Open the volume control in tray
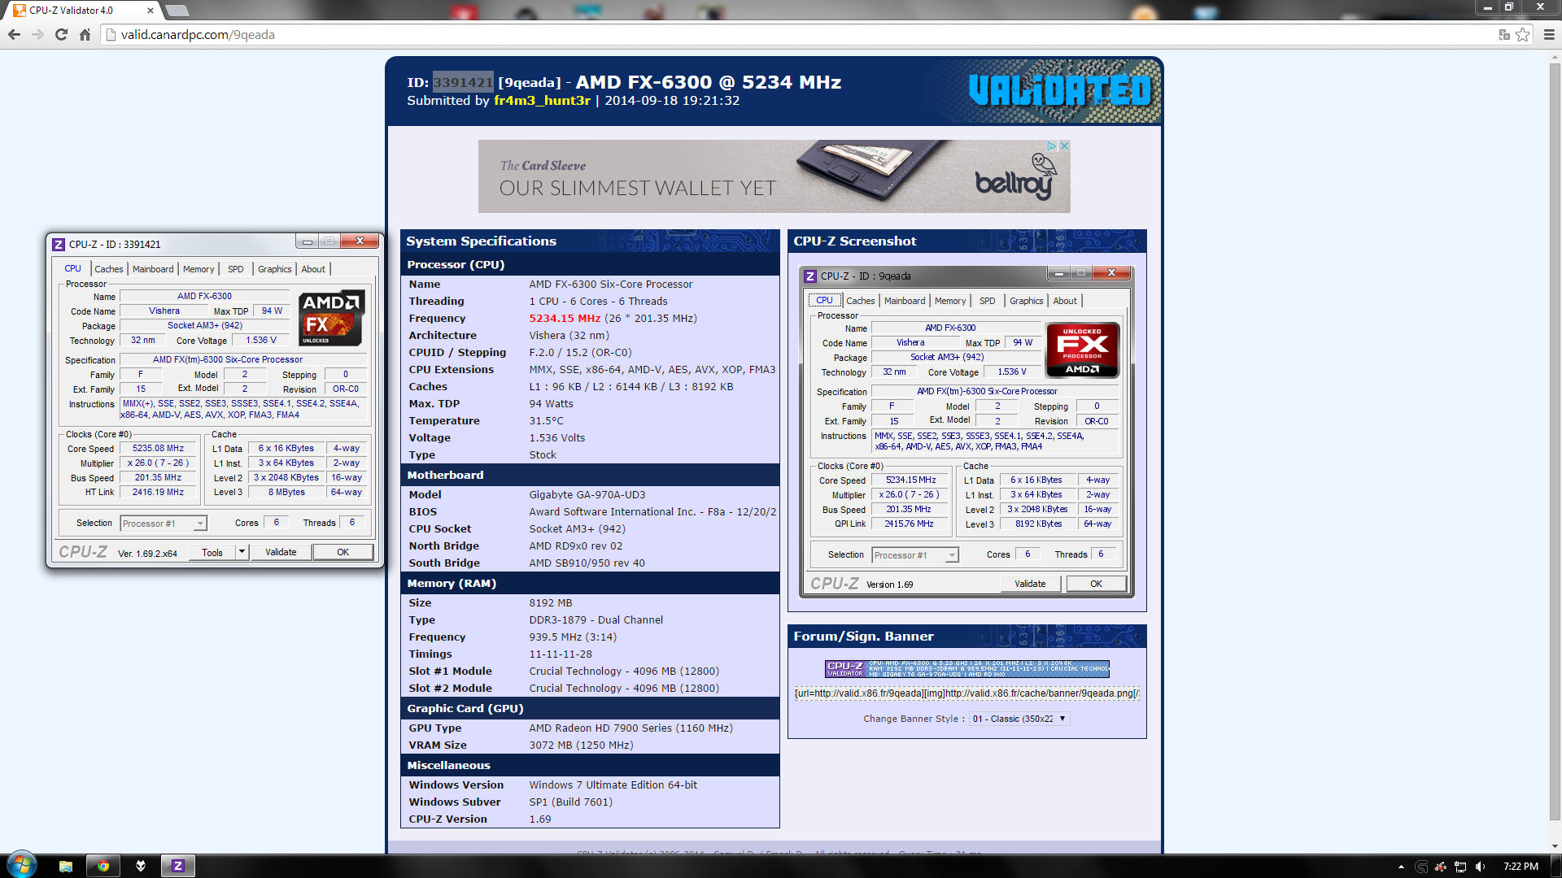Screen dimensions: 1562x878 click(1480, 867)
